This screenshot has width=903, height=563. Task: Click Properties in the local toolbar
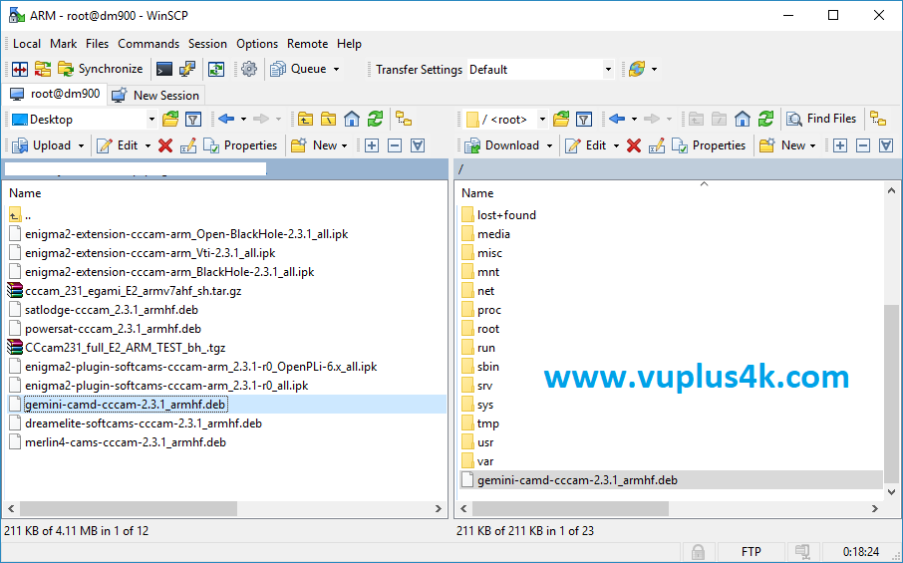click(240, 145)
